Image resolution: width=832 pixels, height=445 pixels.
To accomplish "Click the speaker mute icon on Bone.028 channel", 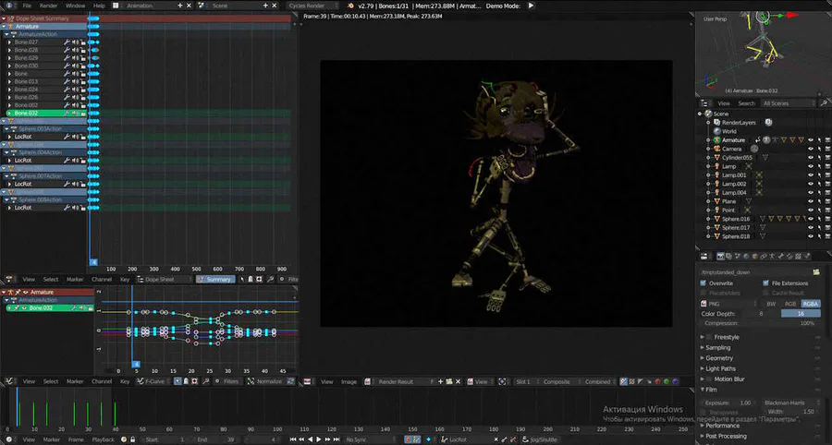I will pos(75,50).
